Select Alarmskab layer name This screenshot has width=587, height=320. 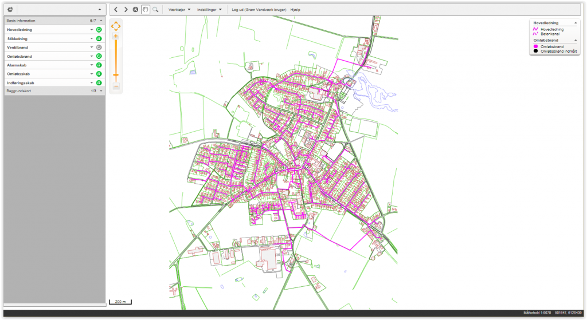click(x=17, y=65)
